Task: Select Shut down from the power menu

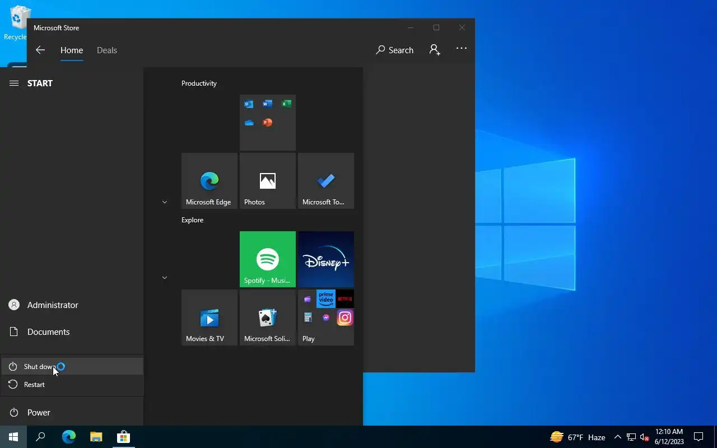Action: (x=72, y=366)
